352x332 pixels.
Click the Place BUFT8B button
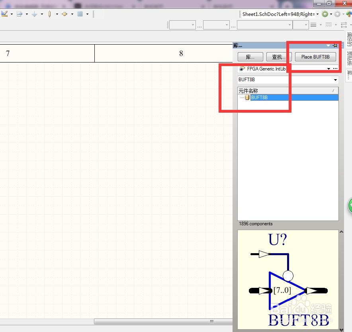pos(315,57)
